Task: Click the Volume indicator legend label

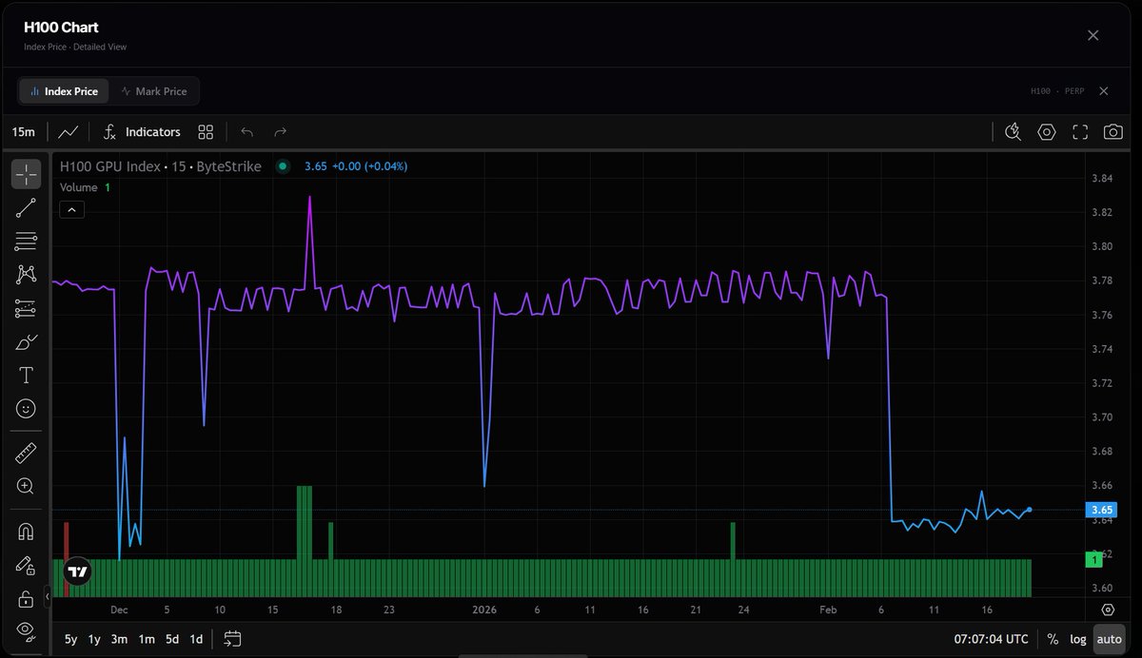Action: 78,187
